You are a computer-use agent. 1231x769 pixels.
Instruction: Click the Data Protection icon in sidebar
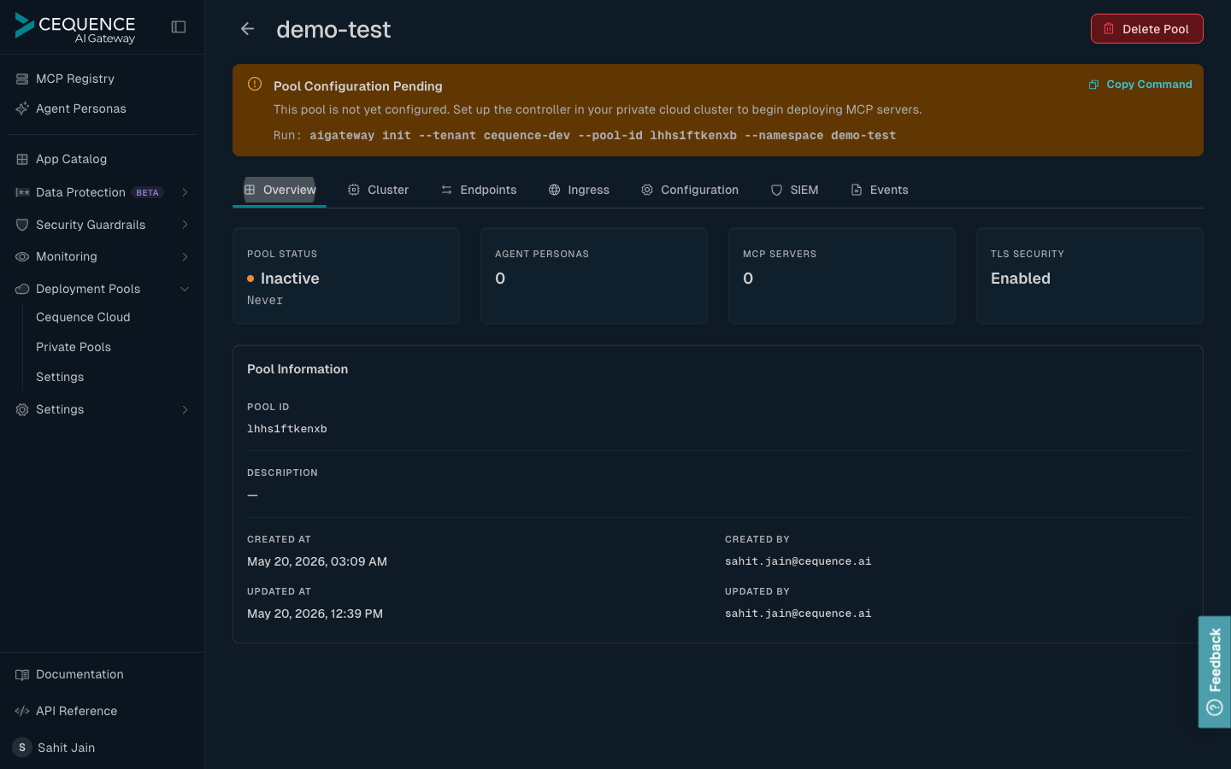point(22,192)
